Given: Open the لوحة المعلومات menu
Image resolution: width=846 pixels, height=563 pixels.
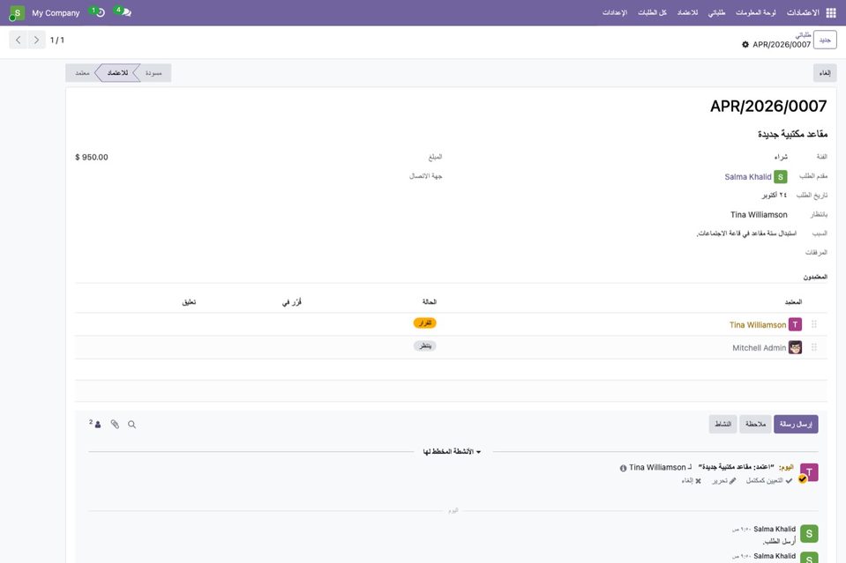Looking at the screenshot, I should click(756, 12).
